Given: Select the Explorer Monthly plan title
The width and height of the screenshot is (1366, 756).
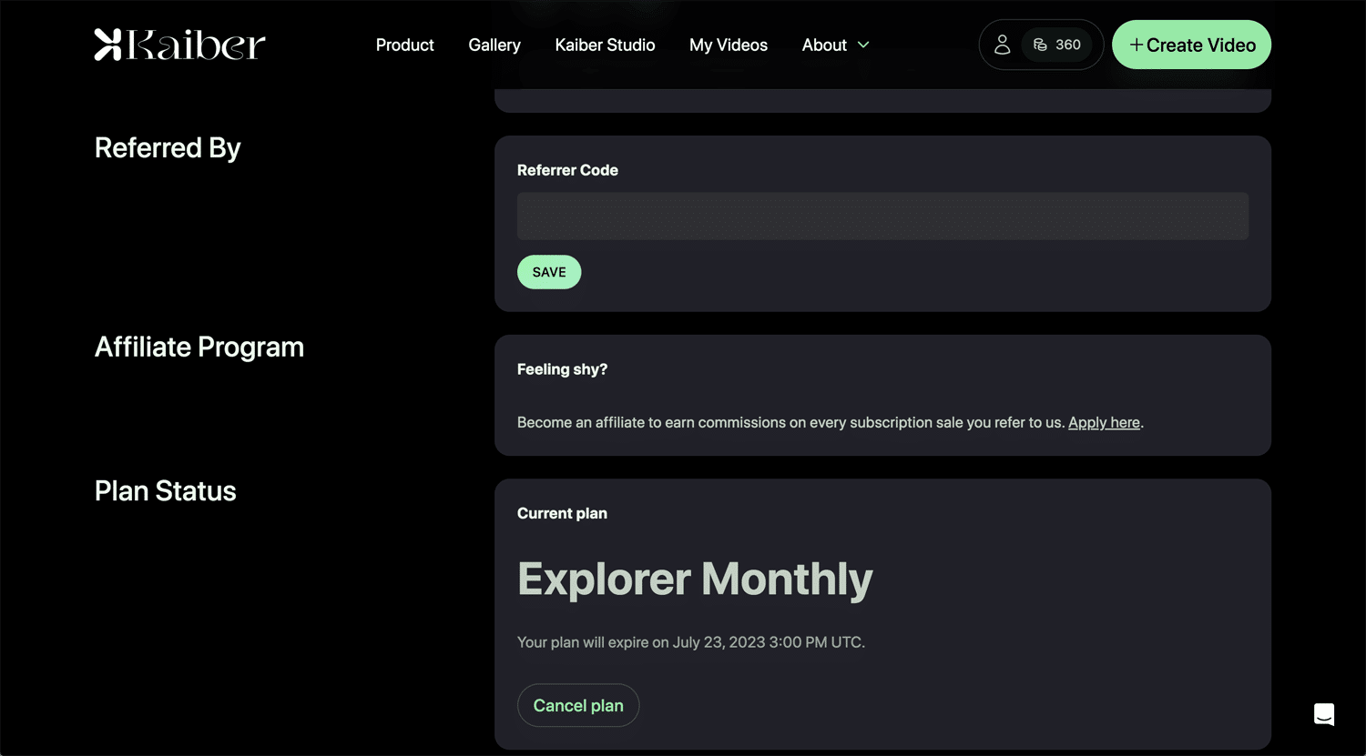Looking at the screenshot, I should (695, 579).
